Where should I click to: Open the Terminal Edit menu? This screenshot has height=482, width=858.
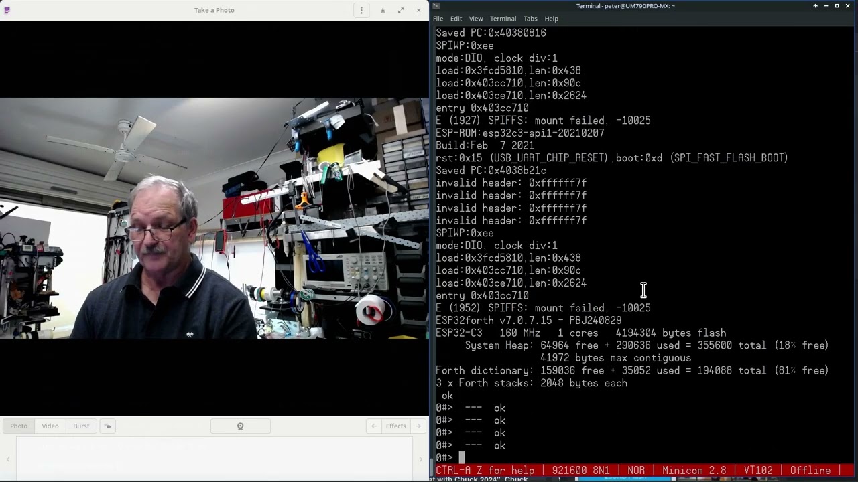pyautogui.click(x=456, y=19)
